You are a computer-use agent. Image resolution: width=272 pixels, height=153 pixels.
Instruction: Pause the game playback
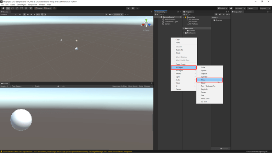[x=133, y=8]
